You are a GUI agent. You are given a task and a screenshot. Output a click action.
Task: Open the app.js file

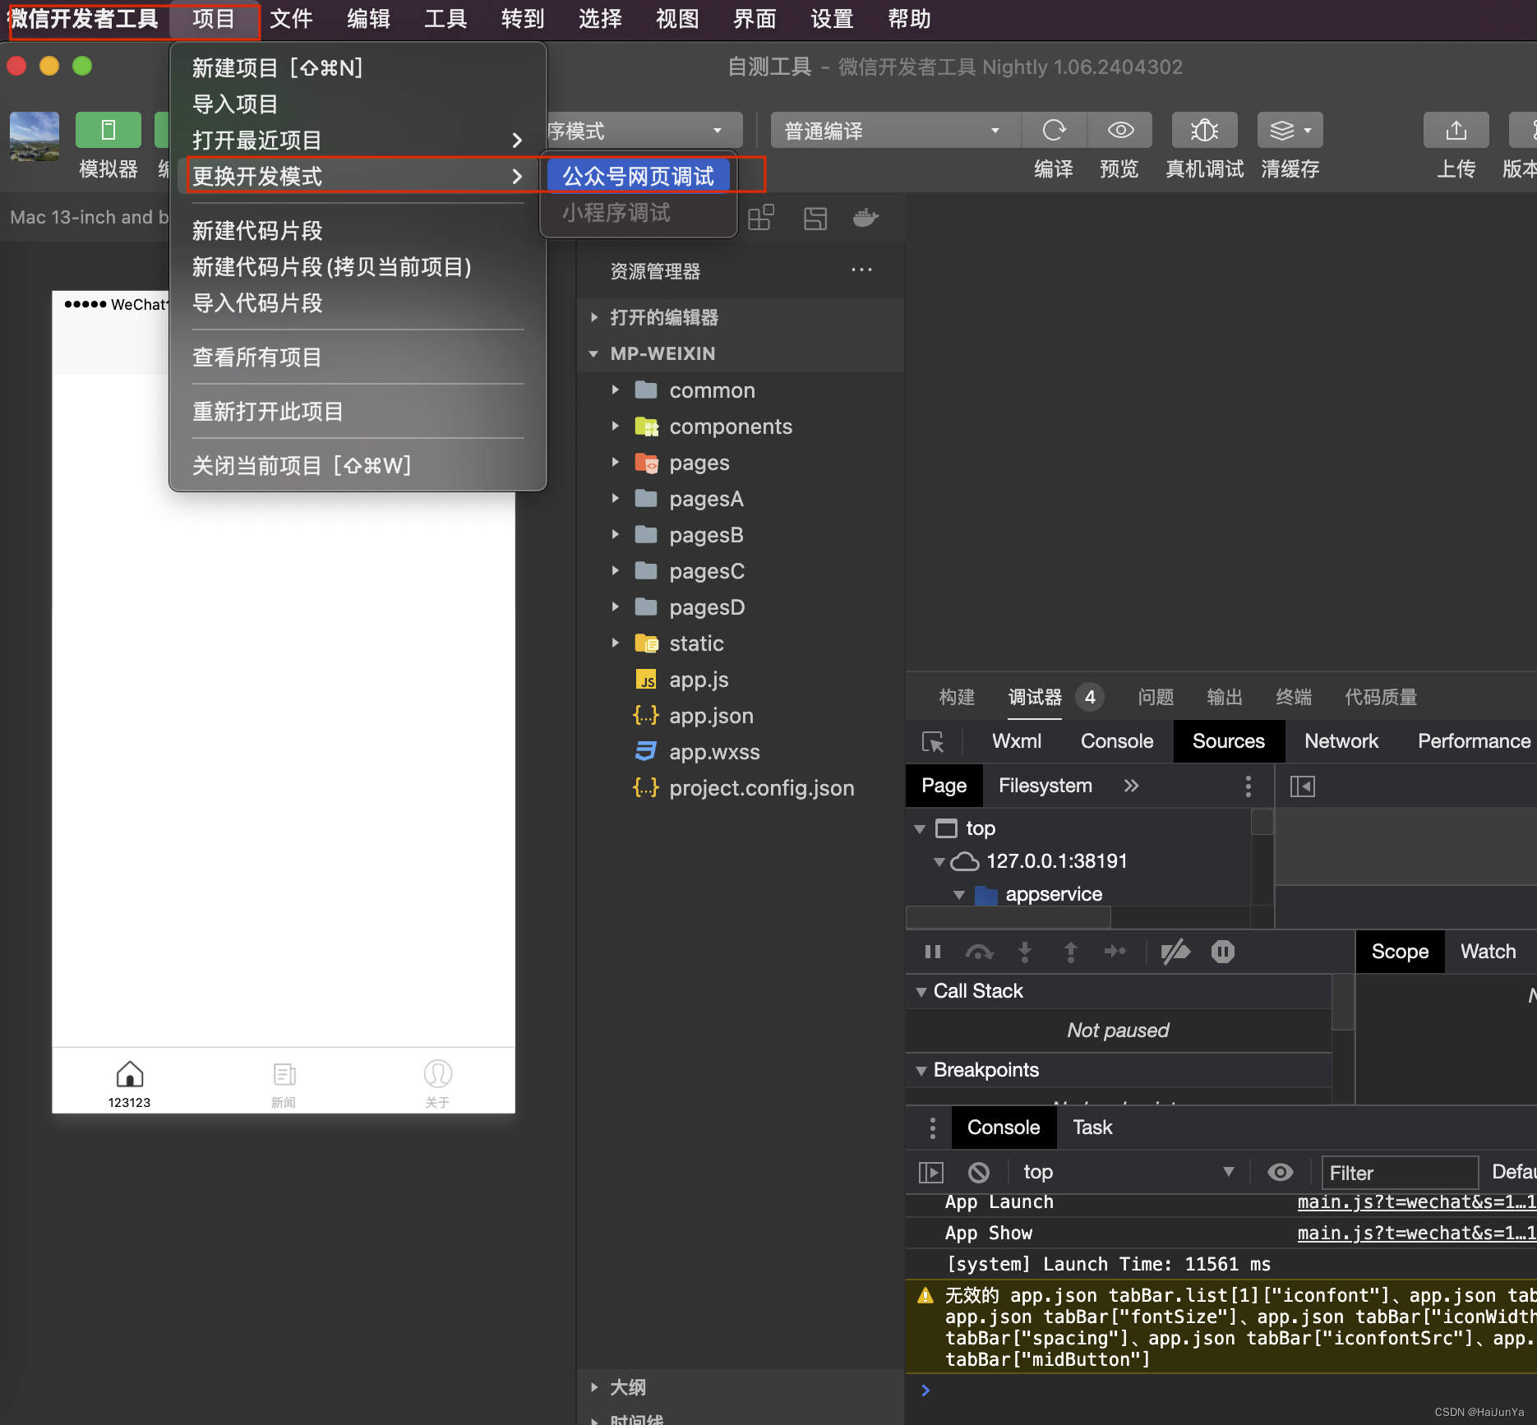[699, 680]
